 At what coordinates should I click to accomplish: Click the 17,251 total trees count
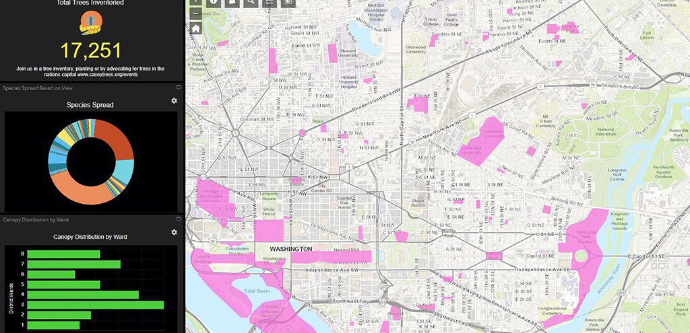(91, 50)
